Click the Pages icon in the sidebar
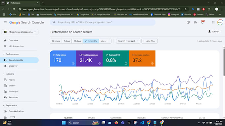This screenshot has height=126, width=225. pos(5,80)
